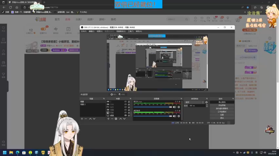Click the start recording button in Controls
The width and height of the screenshot is (279, 156).
coord(222,105)
